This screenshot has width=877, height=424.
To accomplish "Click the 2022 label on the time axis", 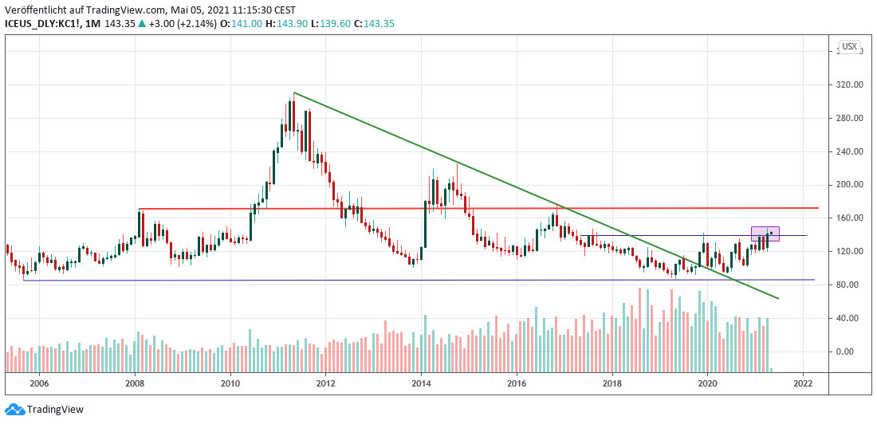I will tap(803, 383).
